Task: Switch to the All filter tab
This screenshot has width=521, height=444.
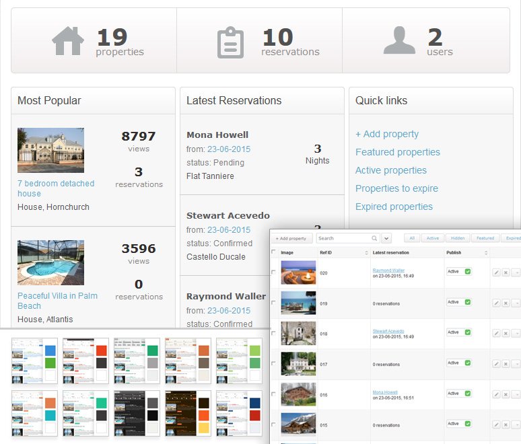Action: [412, 238]
